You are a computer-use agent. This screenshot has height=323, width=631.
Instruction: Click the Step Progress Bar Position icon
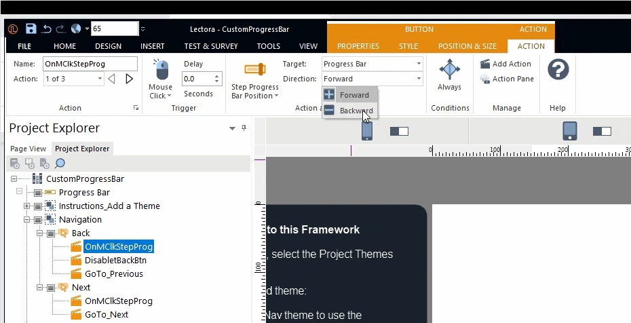coord(255,70)
